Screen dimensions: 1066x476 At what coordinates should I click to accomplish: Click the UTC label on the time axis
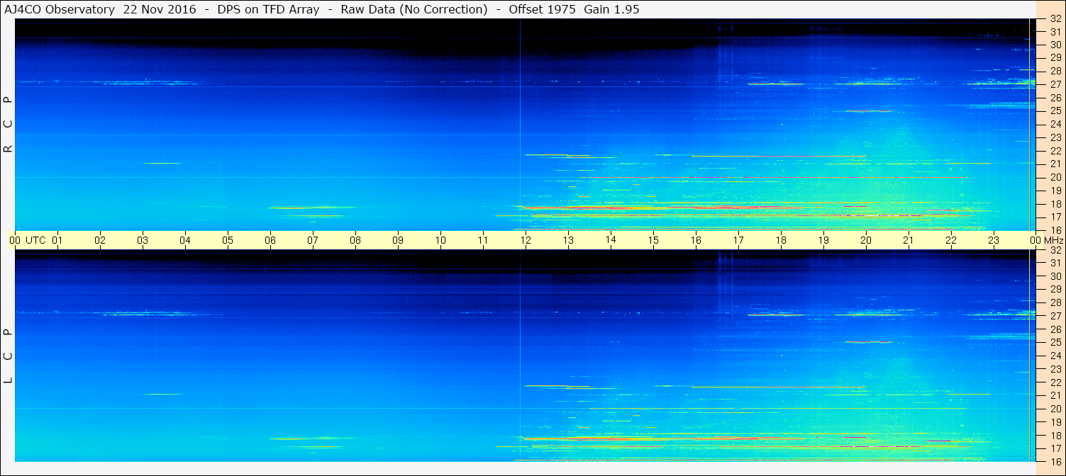[35, 240]
